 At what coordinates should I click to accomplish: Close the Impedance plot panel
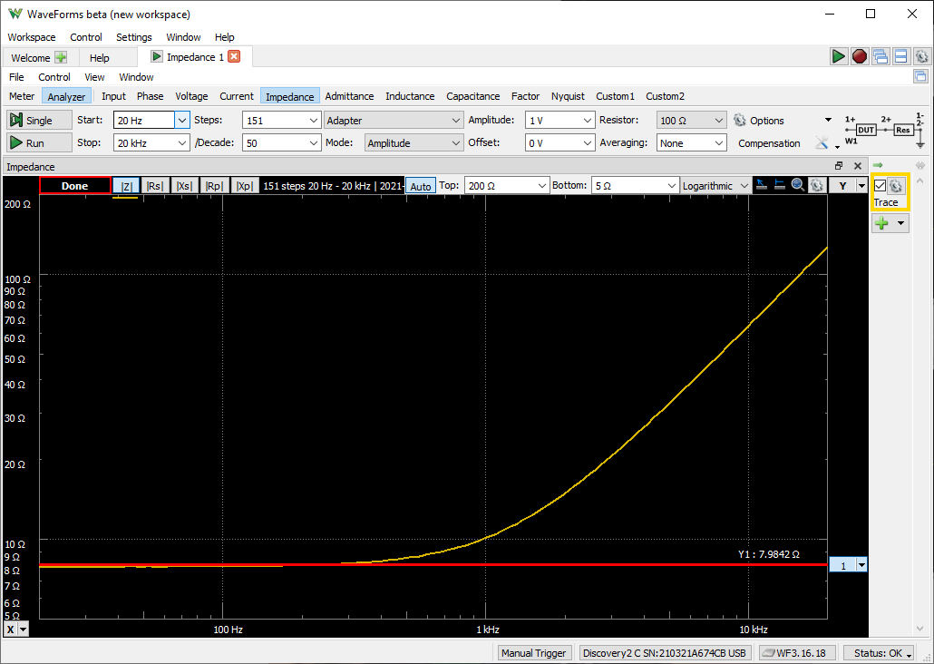click(858, 166)
